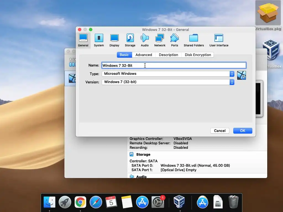Open the General settings section
The height and width of the screenshot is (212, 283).
click(x=83, y=40)
